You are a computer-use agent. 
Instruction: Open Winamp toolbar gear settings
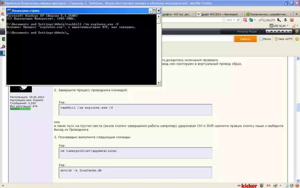coord(297,31)
